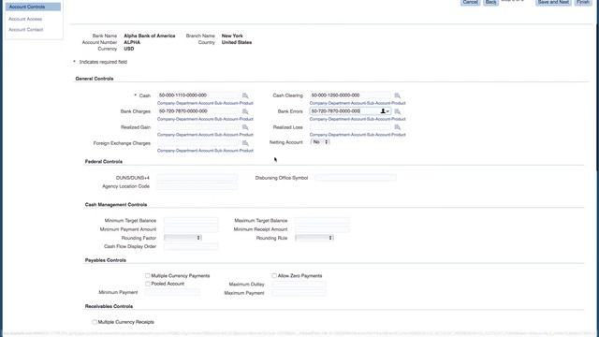This screenshot has width=599, height=337.
Task: Click the Maximum Outlay field
Action: 299,285
